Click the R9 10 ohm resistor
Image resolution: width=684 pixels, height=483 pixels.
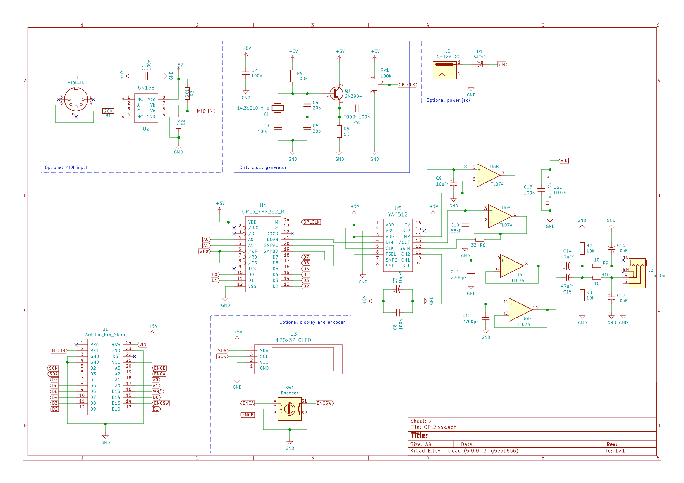point(597,266)
